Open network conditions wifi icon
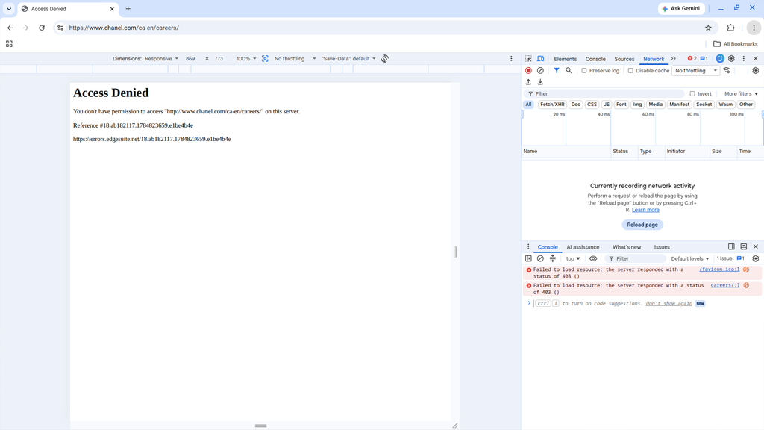The width and height of the screenshot is (764, 430). (x=727, y=71)
